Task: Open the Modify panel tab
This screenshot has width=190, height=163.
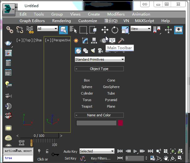Action: pyautogui.click(x=85, y=41)
